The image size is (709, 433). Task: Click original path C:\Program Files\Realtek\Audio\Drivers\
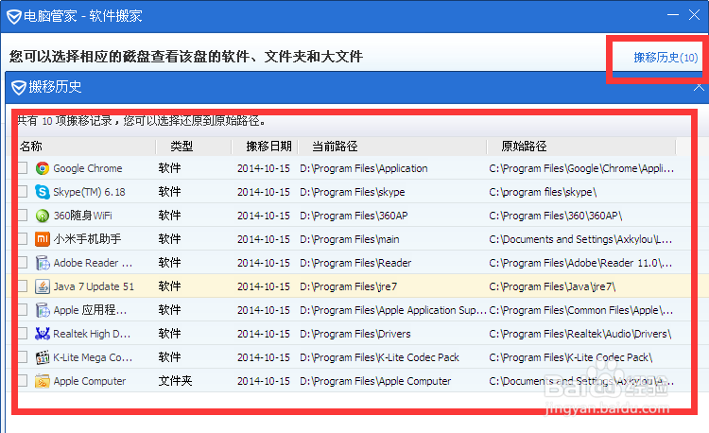pyautogui.click(x=580, y=334)
